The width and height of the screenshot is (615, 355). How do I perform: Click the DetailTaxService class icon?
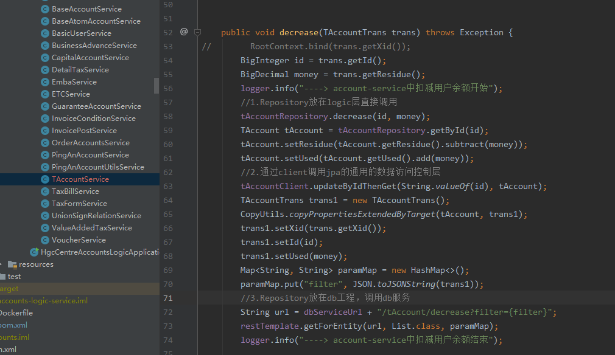45,70
